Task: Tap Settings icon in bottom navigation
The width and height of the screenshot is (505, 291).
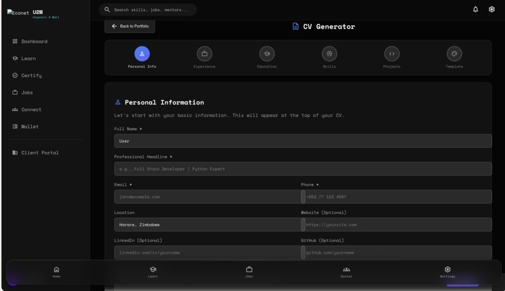Action: (447, 270)
